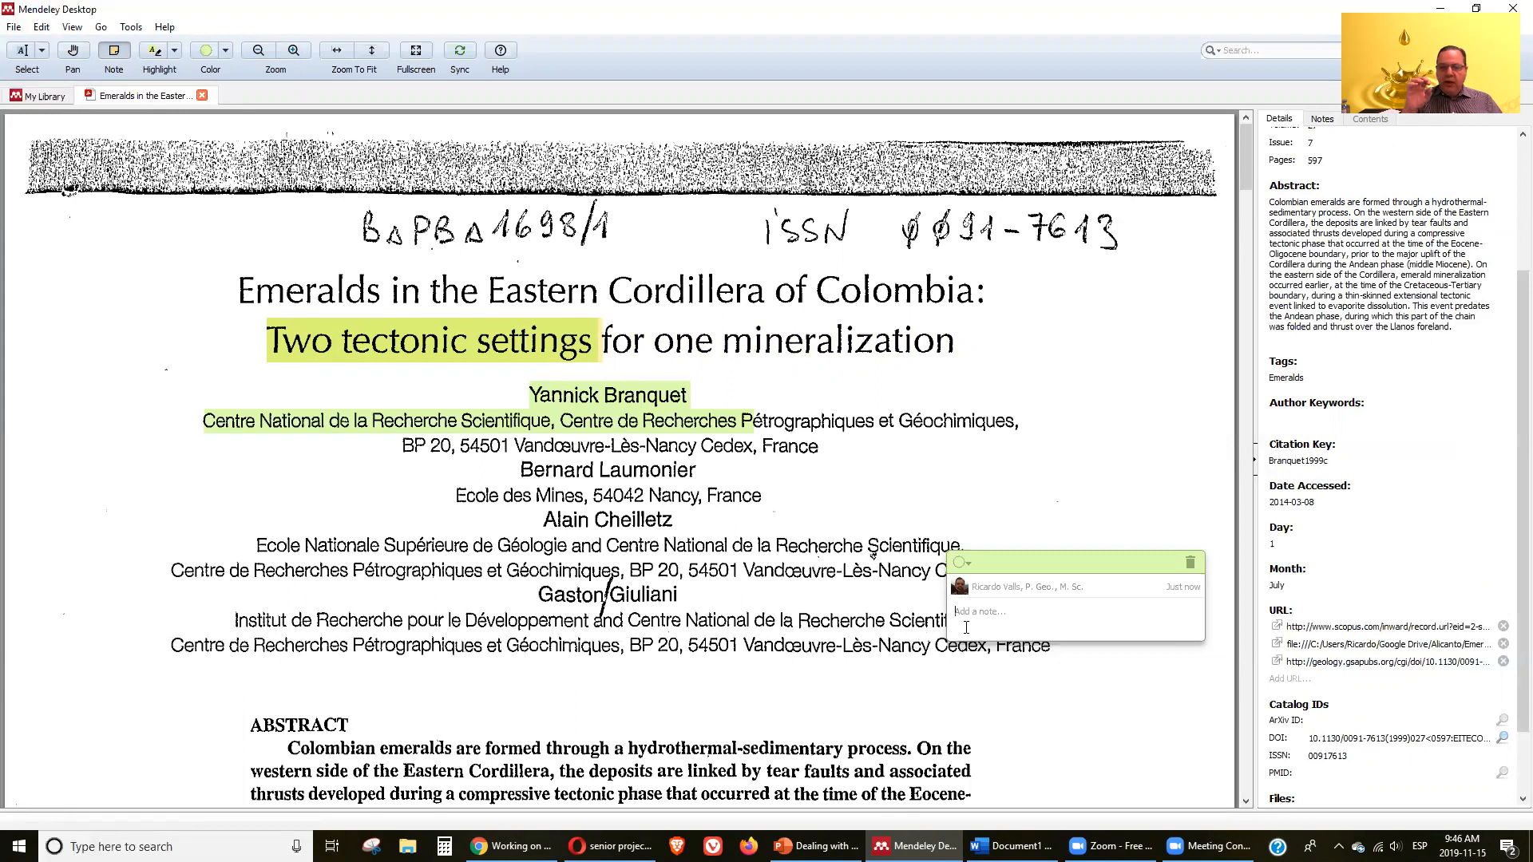
Task: Open the note color picker dropdown
Action: coord(962,563)
